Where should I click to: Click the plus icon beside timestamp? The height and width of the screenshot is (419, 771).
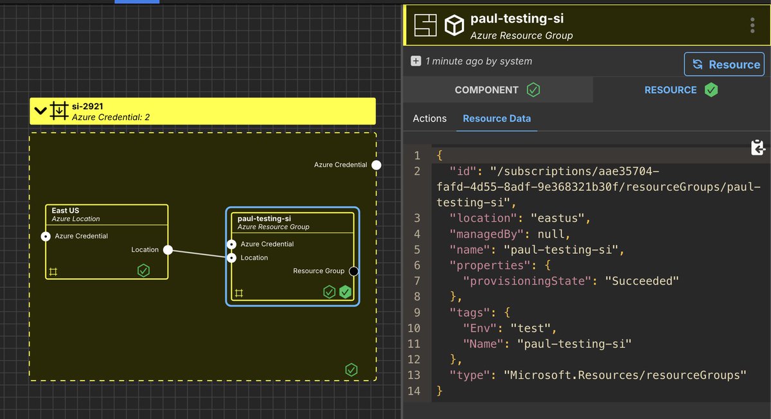coord(416,61)
